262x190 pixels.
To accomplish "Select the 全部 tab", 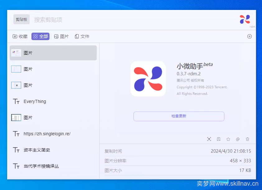I will 40,36.
